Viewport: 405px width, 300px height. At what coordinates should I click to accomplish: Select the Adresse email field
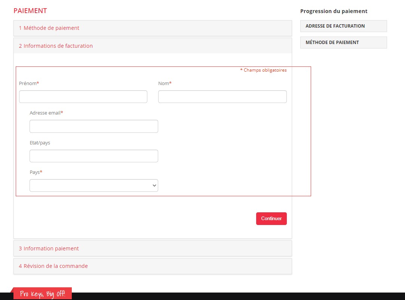pos(93,126)
